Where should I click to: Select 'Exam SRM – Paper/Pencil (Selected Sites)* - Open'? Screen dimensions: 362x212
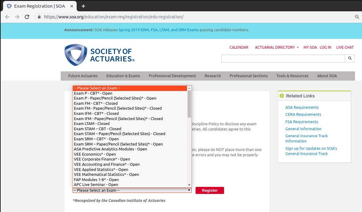tap(130, 144)
